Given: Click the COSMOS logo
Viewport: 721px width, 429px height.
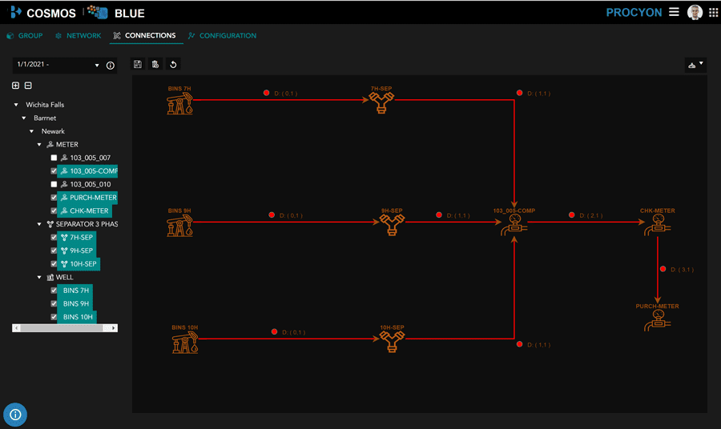Looking at the screenshot, I should [42, 13].
